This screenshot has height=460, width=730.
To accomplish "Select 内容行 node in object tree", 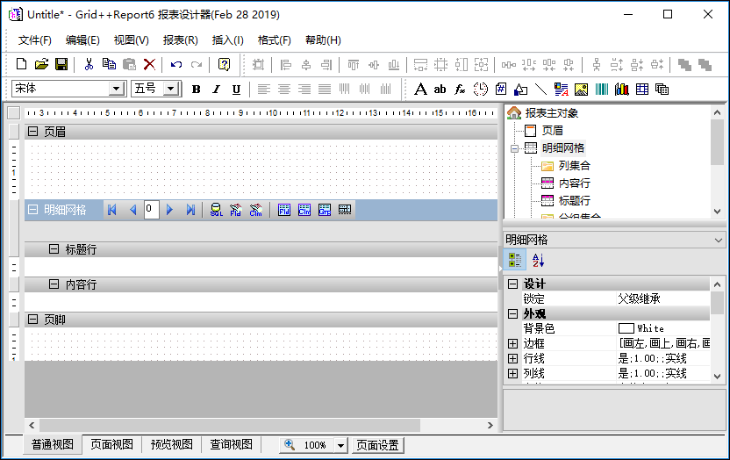I will click(574, 183).
